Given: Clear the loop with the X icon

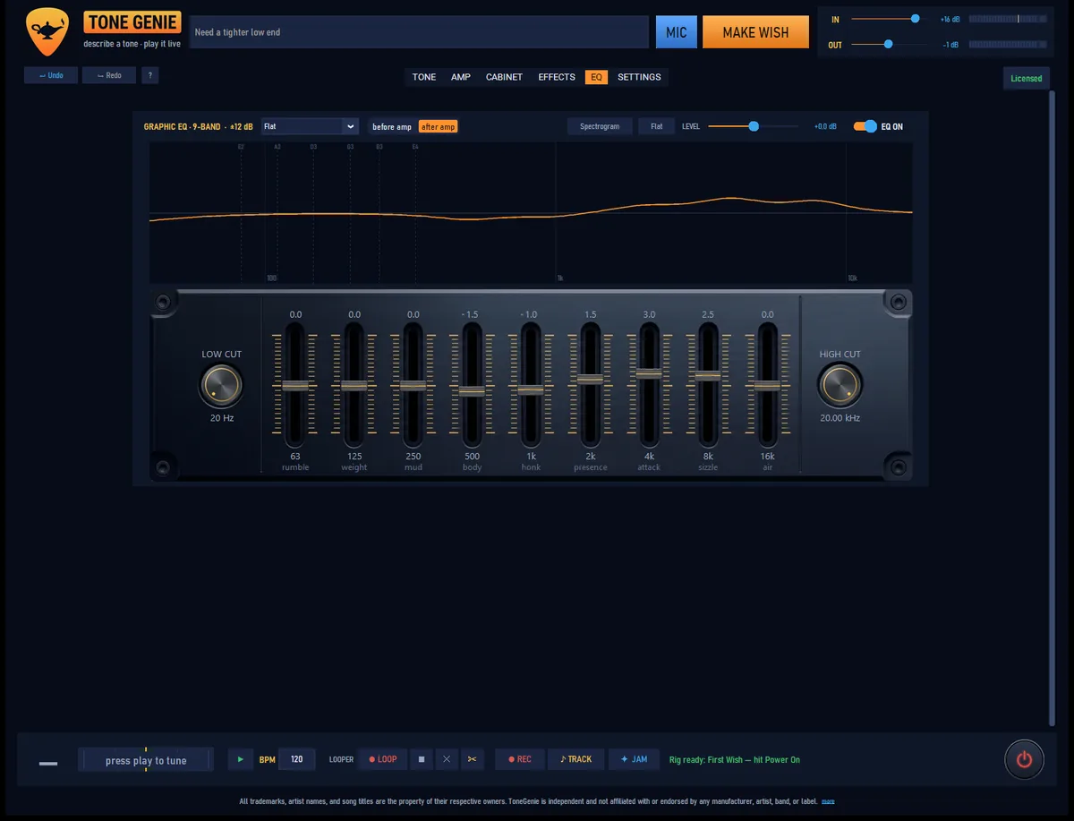Looking at the screenshot, I should coord(447,759).
